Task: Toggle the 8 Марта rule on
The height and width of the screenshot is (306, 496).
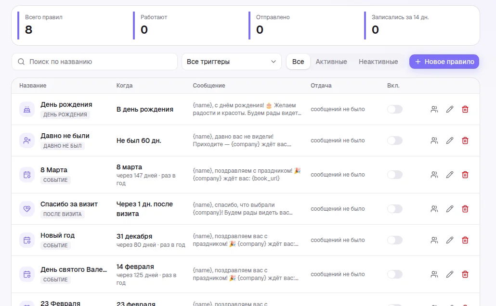Action: (x=395, y=175)
